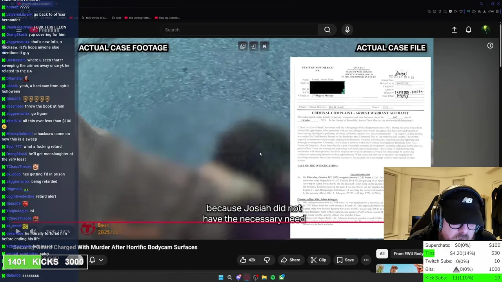Screen dimensions: 502x282
Task: Expand the subscription options chevron
Action: click(101, 260)
